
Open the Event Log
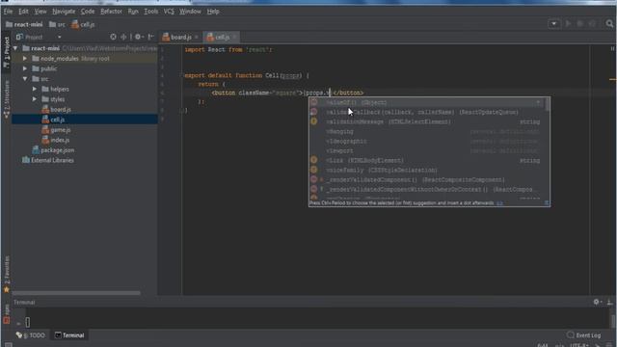tap(584, 335)
